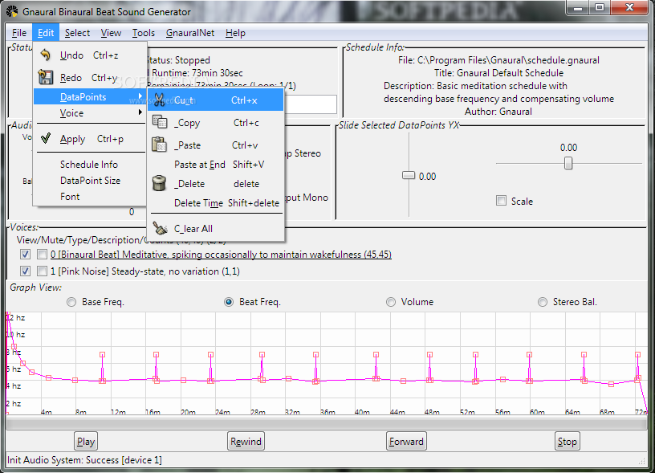Screen dimensions: 655x473
Task: Click the Clear All broom icon
Action: (160, 228)
